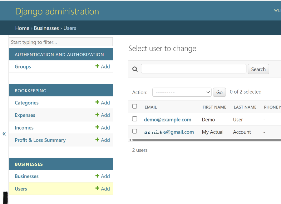
Task: Click the plus Add icon beside Incomes
Action: point(97,128)
